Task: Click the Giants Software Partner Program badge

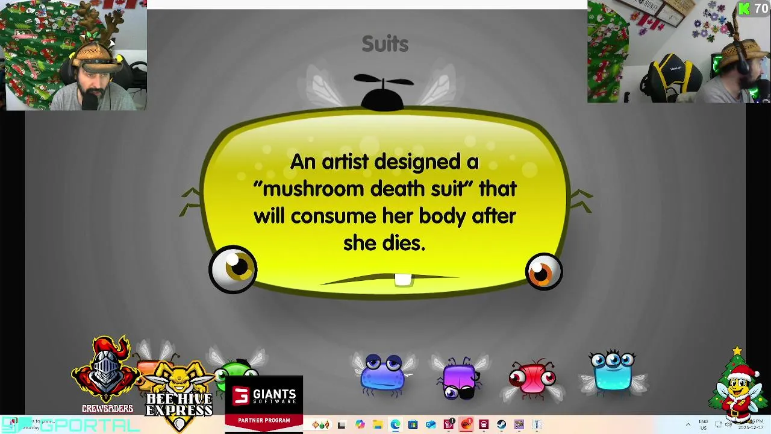Action: (x=264, y=403)
